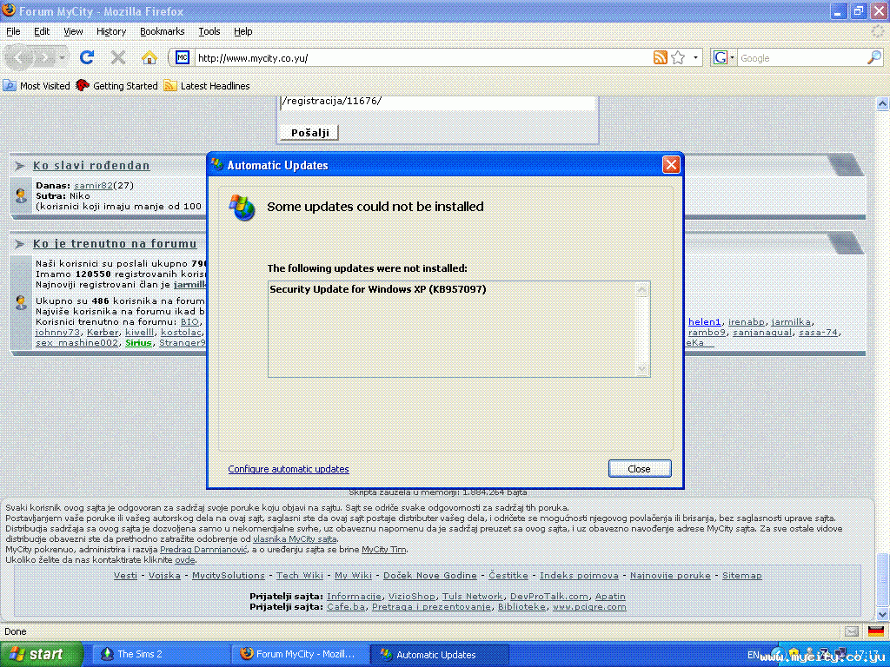Click the Stop loading X icon
Image resolution: width=890 pixels, height=667 pixels.
118,57
